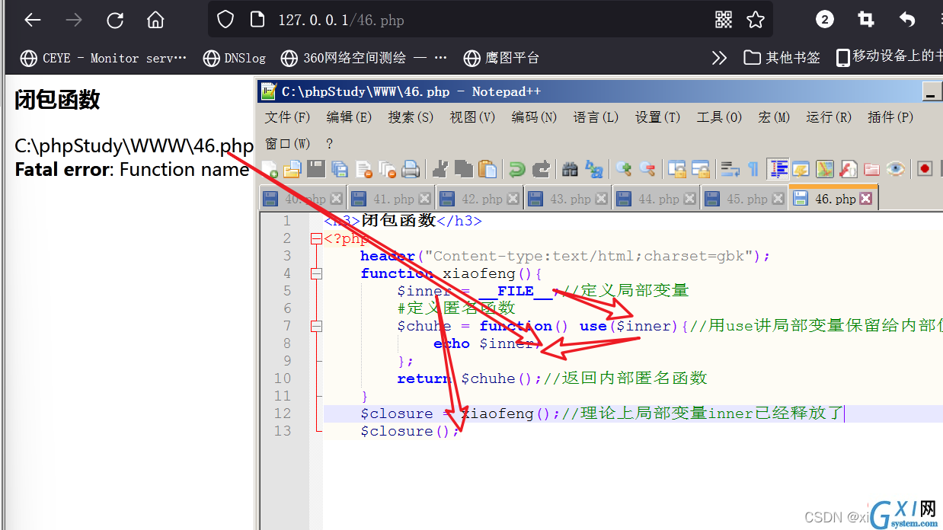Click the browser Reload button

tap(115, 20)
